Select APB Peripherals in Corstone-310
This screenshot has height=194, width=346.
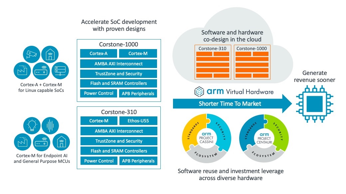138,161
